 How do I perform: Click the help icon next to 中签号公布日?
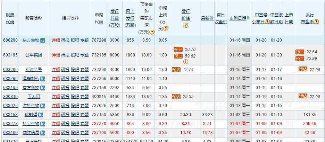click(x=267, y=21)
